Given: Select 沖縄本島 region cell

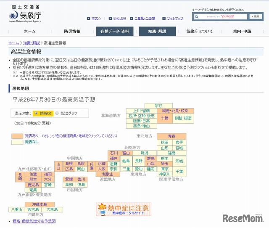Looking at the screenshot, I should 40,204.
